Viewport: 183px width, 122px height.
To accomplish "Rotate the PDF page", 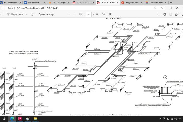I will point(103,14).
